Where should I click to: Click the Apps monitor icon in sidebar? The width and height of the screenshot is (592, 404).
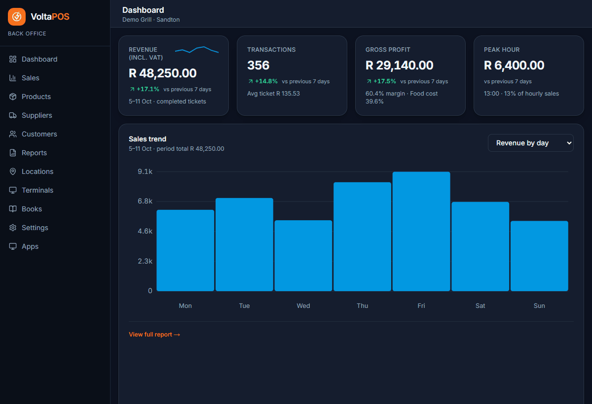tap(13, 246)
